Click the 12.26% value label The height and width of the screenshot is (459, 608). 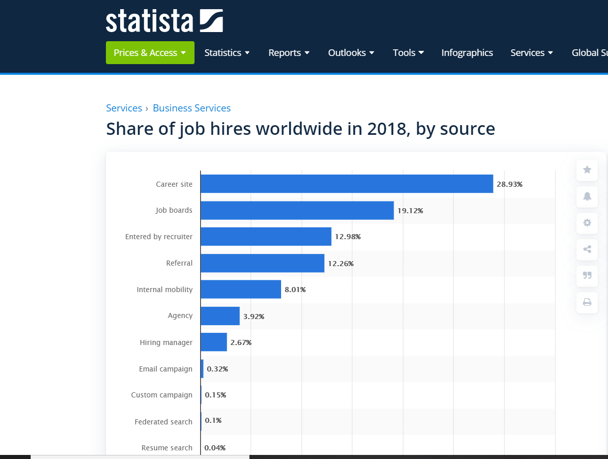pos(341,264)
